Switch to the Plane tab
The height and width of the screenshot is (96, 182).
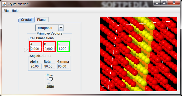click(41, 20)
